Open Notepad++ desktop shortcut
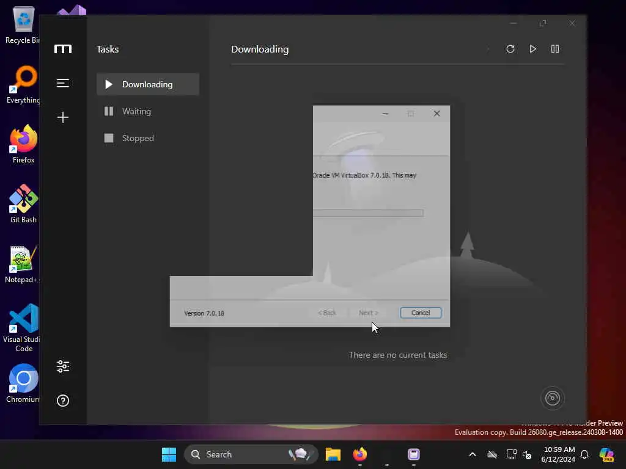 point(22,264)
